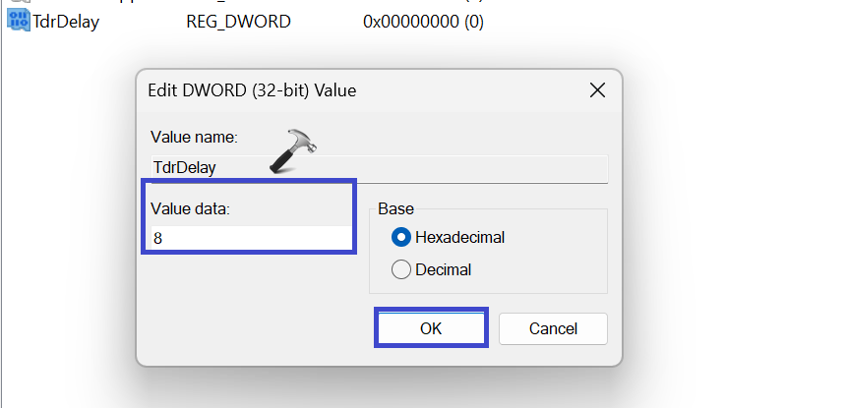The image size is (847, 408).
Task: Click the "Base" group label
Action: [x=396, y=208]
